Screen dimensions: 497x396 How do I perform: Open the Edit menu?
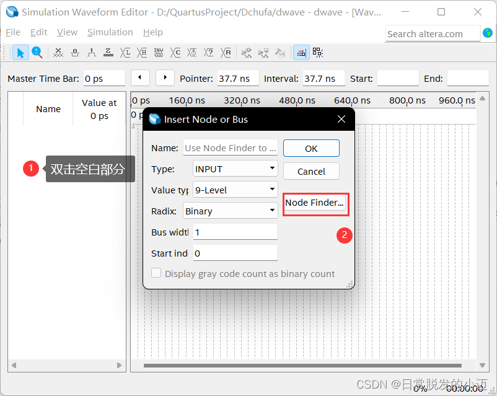38,32
